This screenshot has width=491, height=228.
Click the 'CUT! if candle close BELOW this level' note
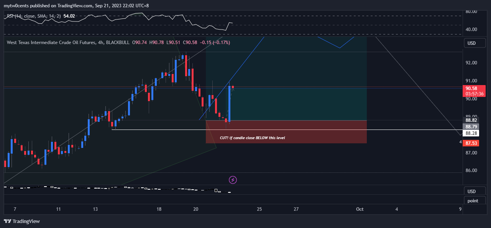click(x=252, y=138)
